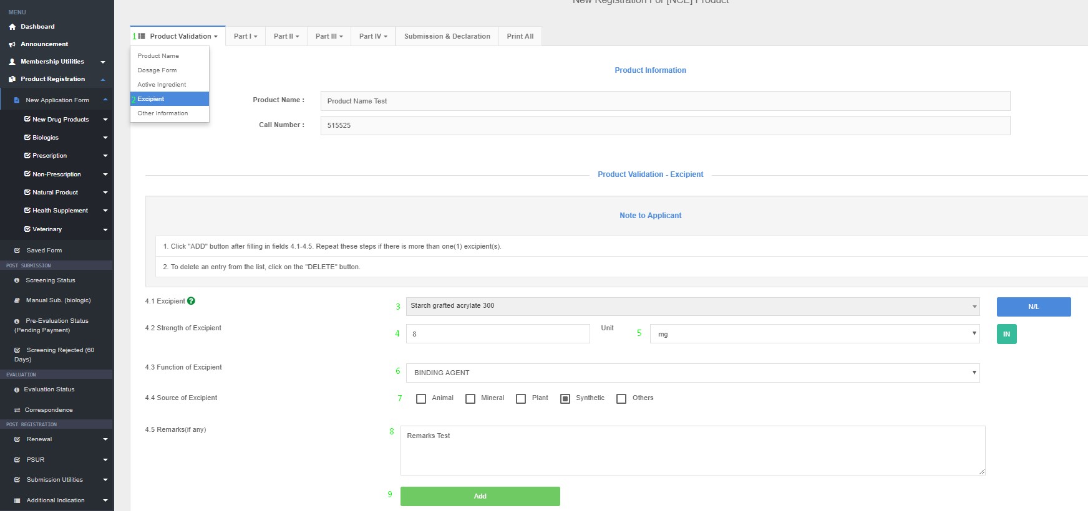The width and height of the screenshot is (1088, 511).
Task: Click the Strength of Excipient field
Action: pyautogui.click(x=497, y=334)
